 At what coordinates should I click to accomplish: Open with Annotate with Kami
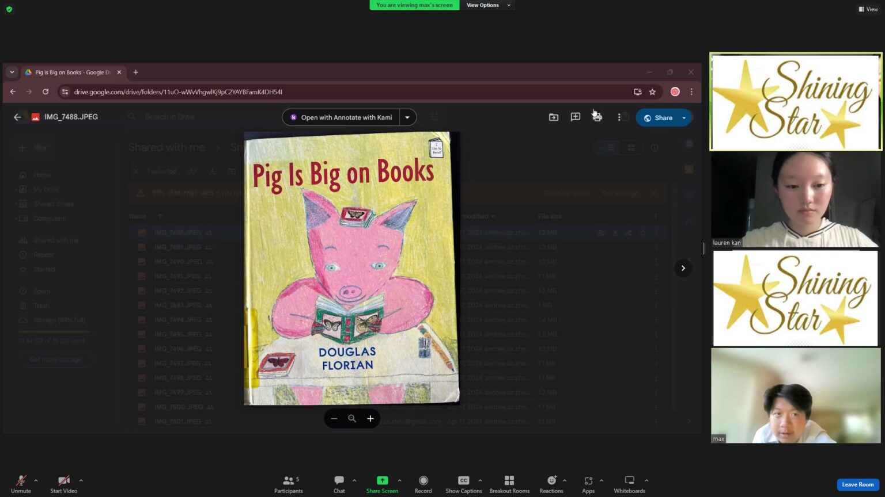click(341, 117)
